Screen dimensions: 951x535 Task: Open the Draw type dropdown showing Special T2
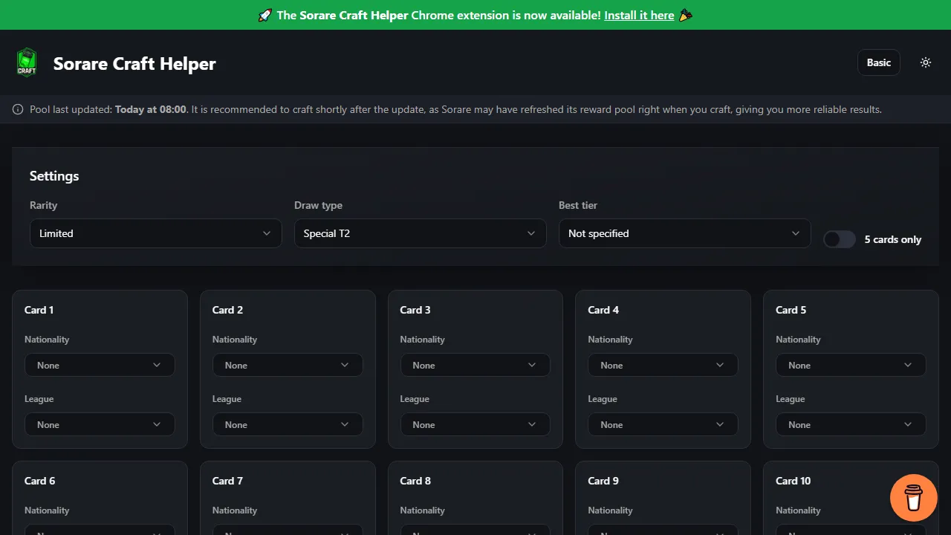pyautogui.click(x=419, y=233)
